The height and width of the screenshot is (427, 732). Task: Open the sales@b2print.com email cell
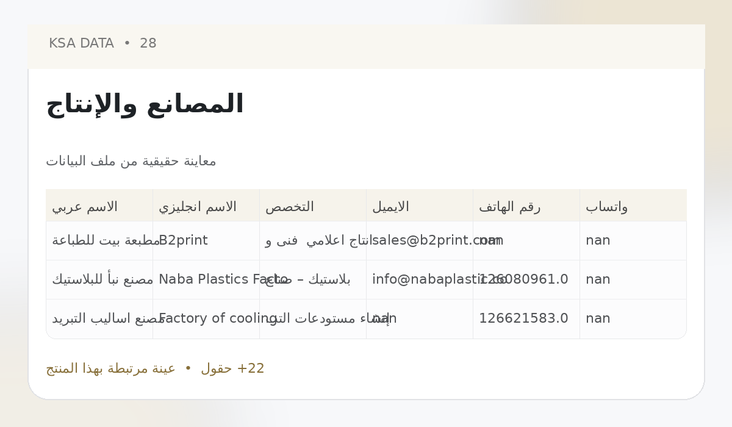(x=420, y=241)
